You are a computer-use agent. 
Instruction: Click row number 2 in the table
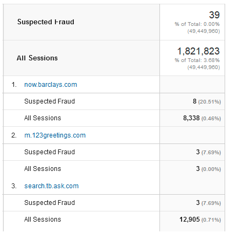pyautogui.click(x=14, y=135)
